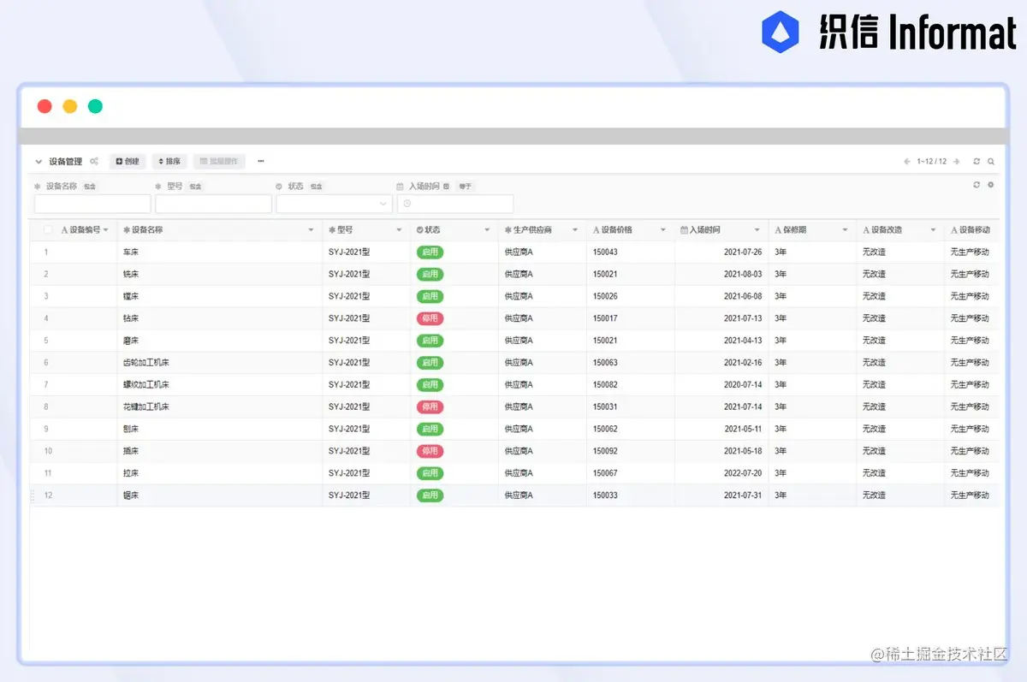Image resolution: width=1027 pixels, height=682 pixels.
Task: Open the filter settings gear icon
Action: click(x=990, y=185)
